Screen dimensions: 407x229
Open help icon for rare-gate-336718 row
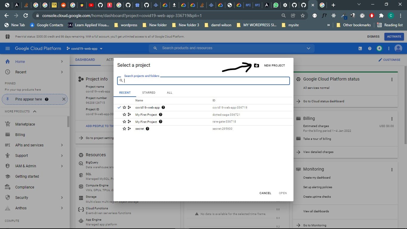click(161, 122)
